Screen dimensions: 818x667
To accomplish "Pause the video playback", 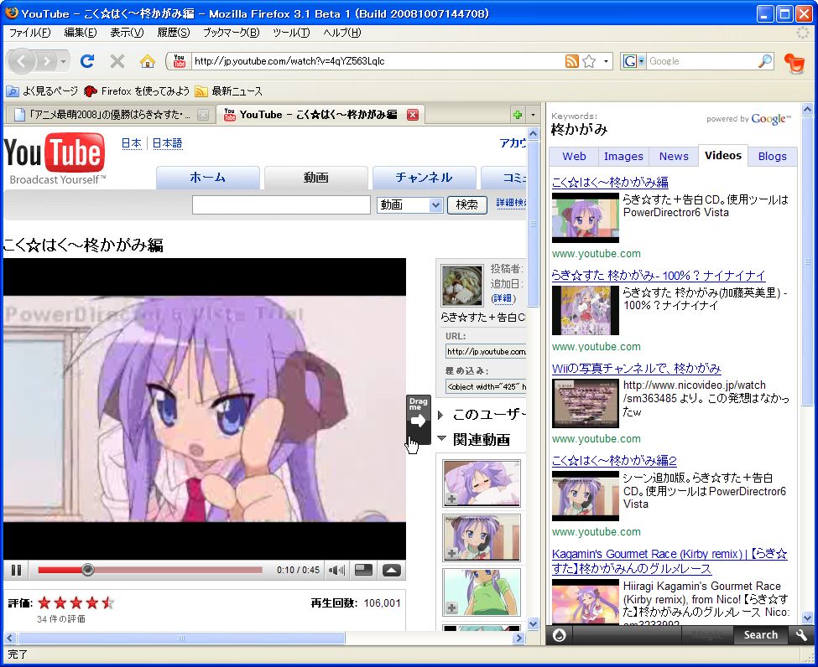I will [x=16, y=570].
